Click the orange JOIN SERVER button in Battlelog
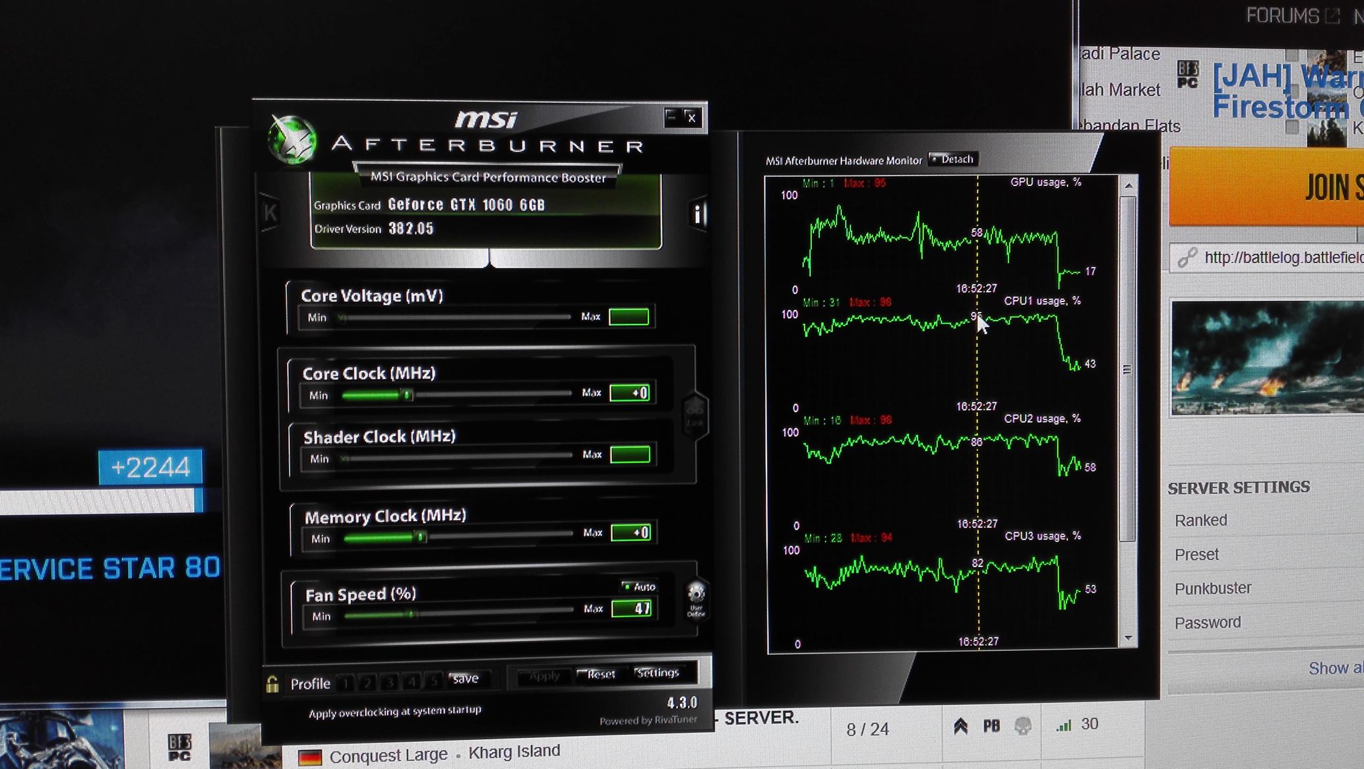 pos(1266,187)
